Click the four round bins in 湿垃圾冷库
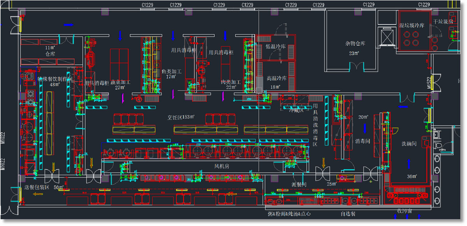The height and width of the screenshot is (226, 467). pos(411,38)
